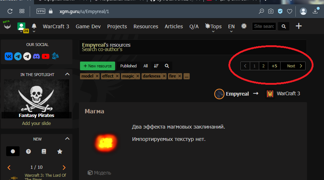Toggle the VPN badge in address bar
Screen dimensions: 324x180
click(41, 11)
